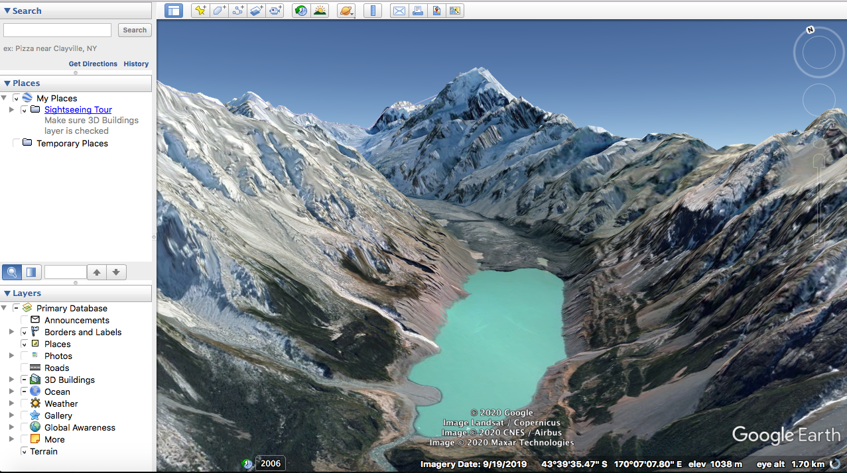The image size is (847, 473).
Task: Show historical imagery clock icon
Action: click(301, 11)
